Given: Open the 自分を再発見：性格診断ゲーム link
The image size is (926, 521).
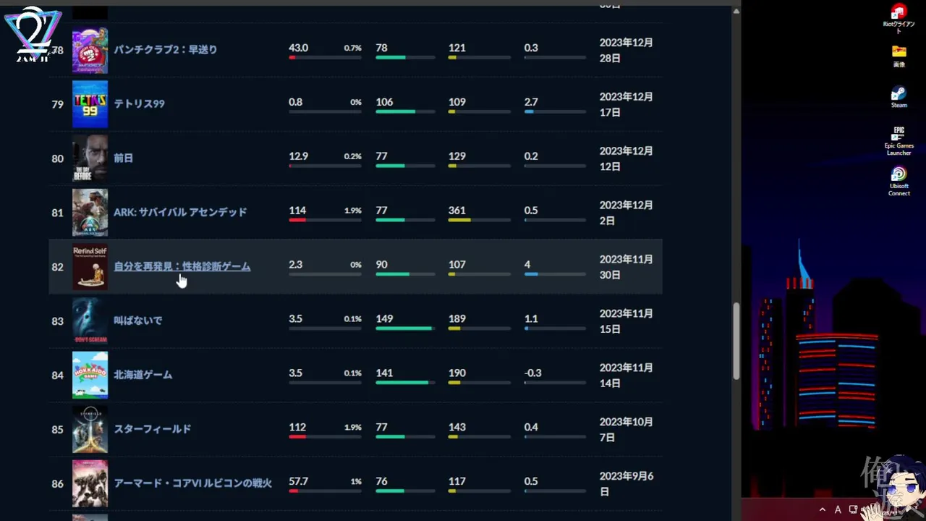Looking at the screenshot, I should 182,266.
